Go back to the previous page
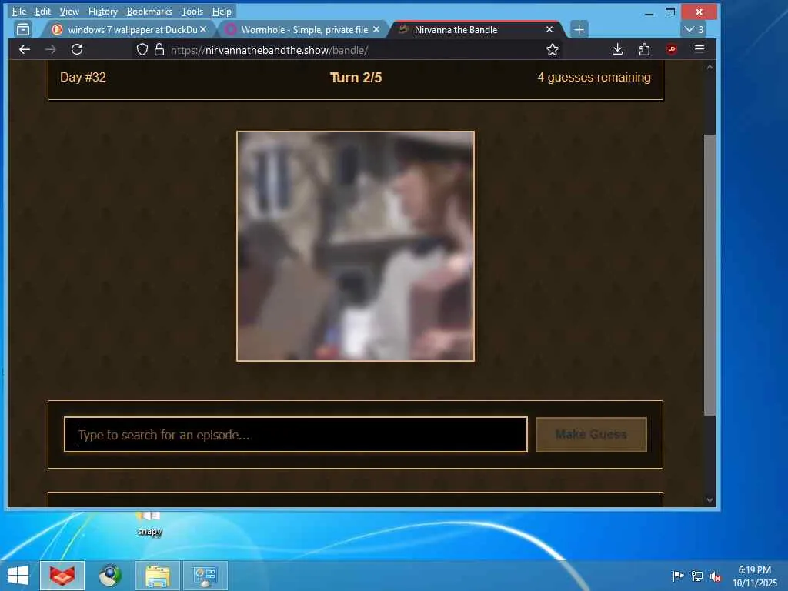 (24, 49)
